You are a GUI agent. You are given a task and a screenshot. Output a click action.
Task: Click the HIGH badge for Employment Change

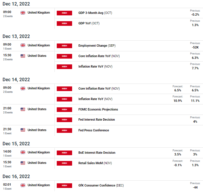pyautogui.click(x=64, y=46)
